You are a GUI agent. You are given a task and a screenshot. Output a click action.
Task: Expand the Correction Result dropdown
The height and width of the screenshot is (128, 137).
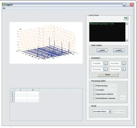pos(110,111)
